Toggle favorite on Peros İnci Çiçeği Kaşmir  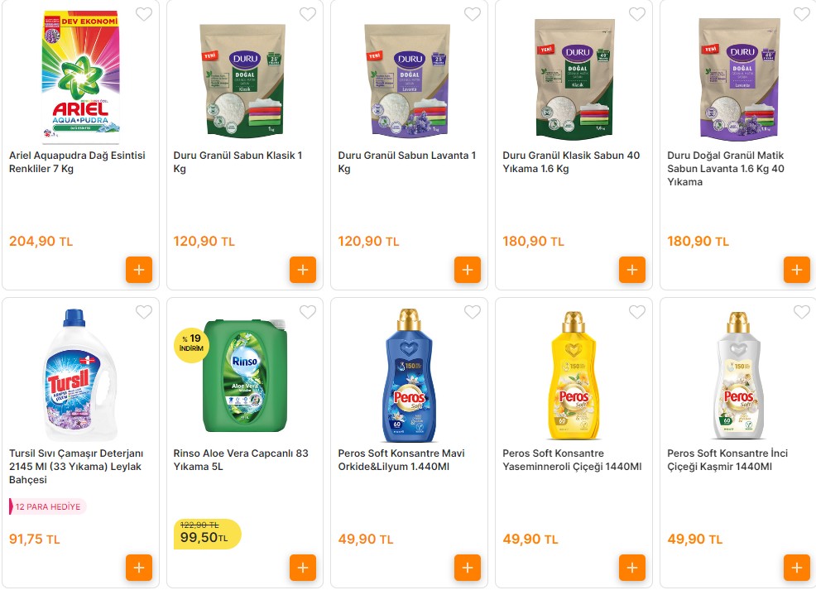802,312
